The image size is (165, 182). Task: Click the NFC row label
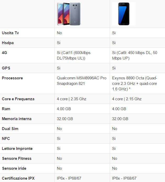point(6,139)
